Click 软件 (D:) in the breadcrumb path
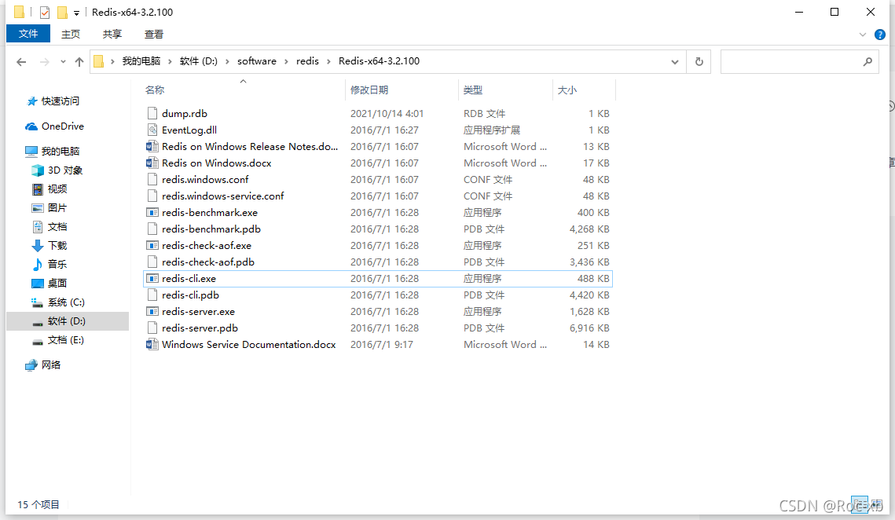The width and height of the screenshot is (895, 520). coord(199,61)
